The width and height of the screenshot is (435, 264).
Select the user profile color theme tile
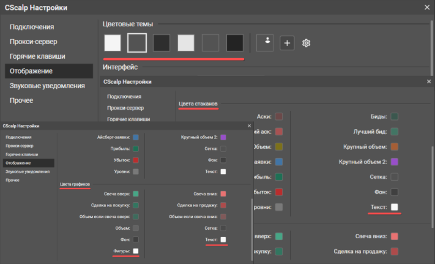pos(265,43)
